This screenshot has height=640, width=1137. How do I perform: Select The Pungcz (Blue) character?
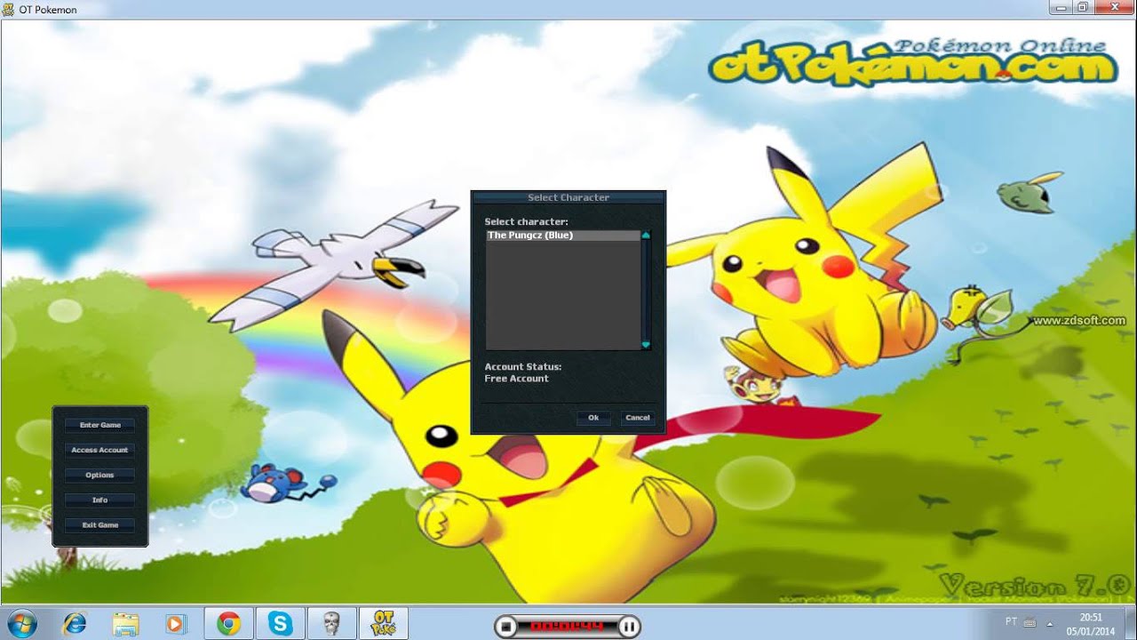[563, 236]
